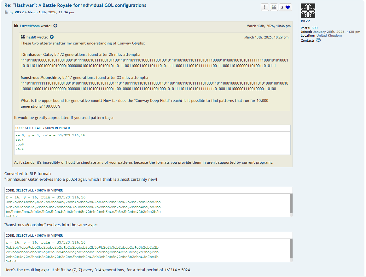The image size is (366, 277).
Task: Show glider pattern in viewer
Action: coord(57,128)
